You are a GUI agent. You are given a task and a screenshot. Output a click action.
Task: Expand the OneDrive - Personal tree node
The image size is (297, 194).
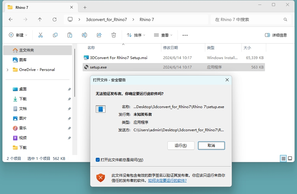coord(7,70)
